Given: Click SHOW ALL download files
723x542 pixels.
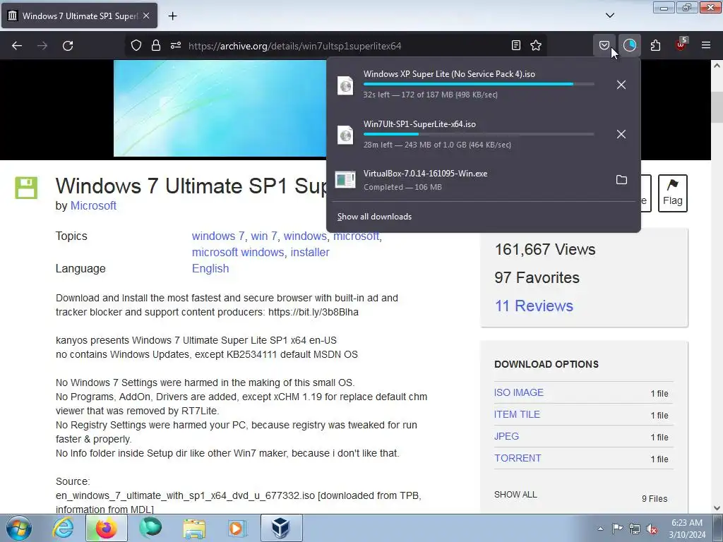Looking at the screenshot, I should click(x=515, y=495).
